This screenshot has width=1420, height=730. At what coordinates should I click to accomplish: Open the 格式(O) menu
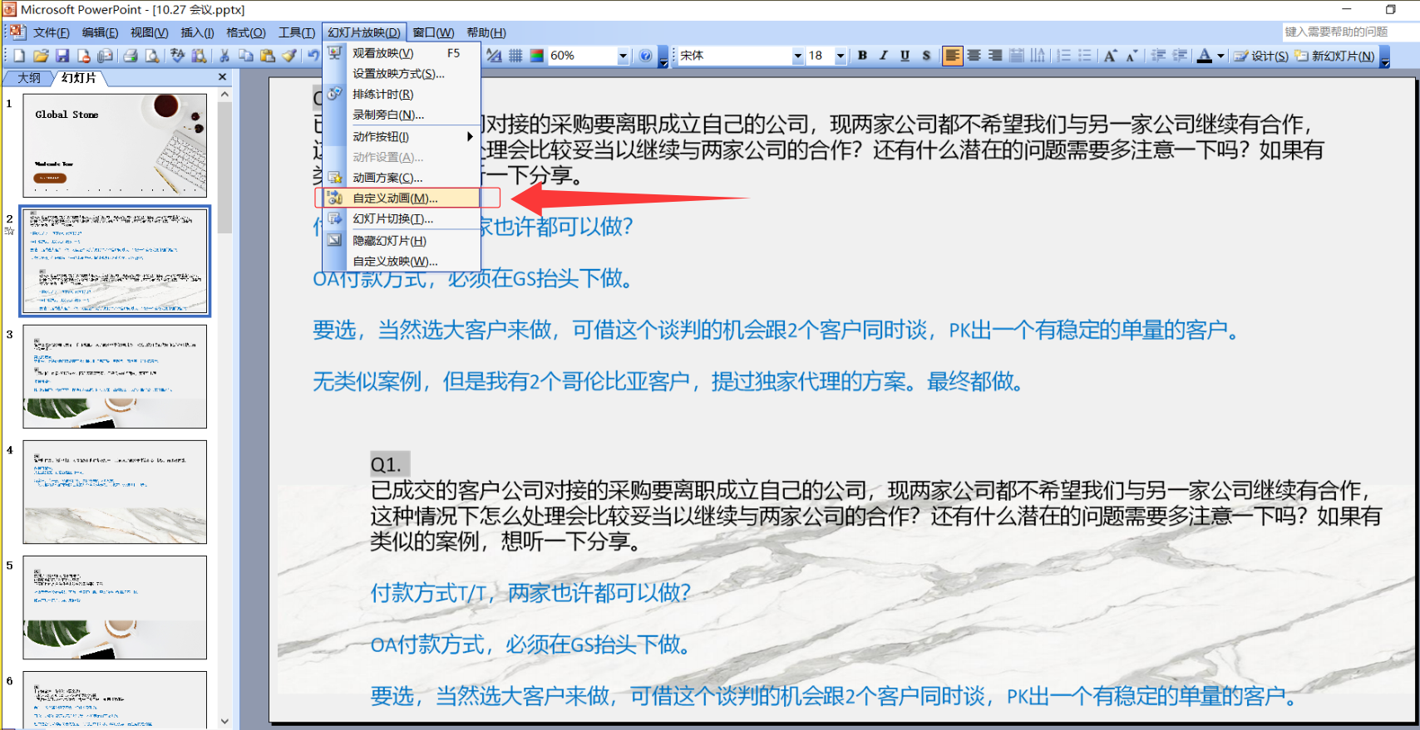tap(246, 32)
